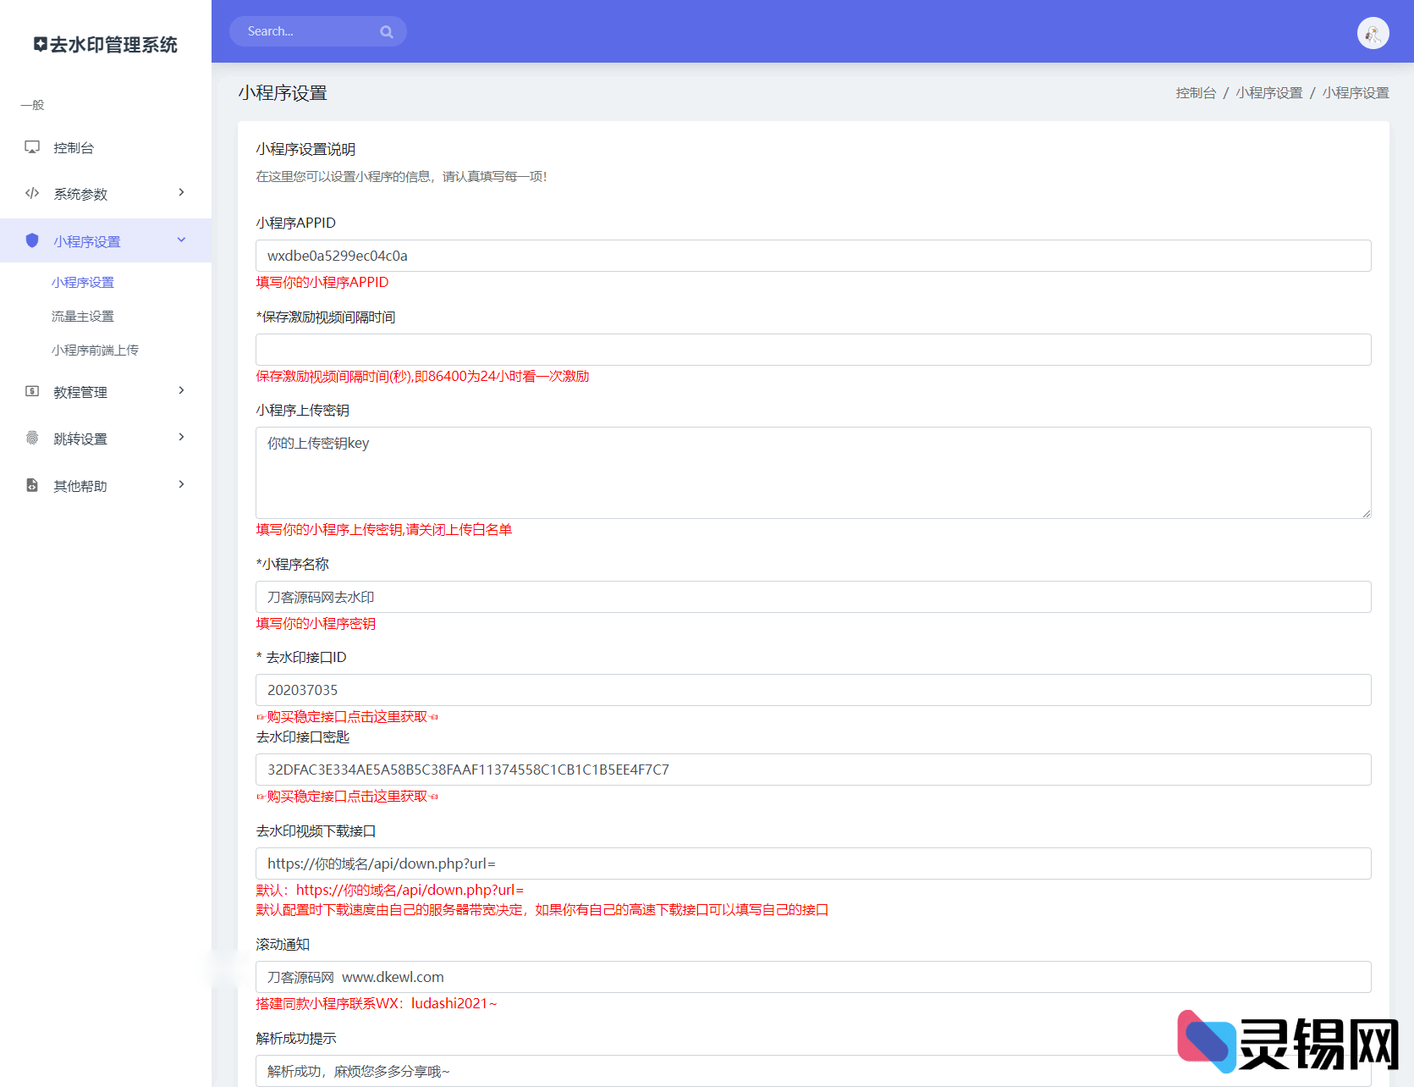This screenshot has width=1414, height=1087.
Task: Expand the 教程管理 chevron arrow
Action: pos(181,391)
